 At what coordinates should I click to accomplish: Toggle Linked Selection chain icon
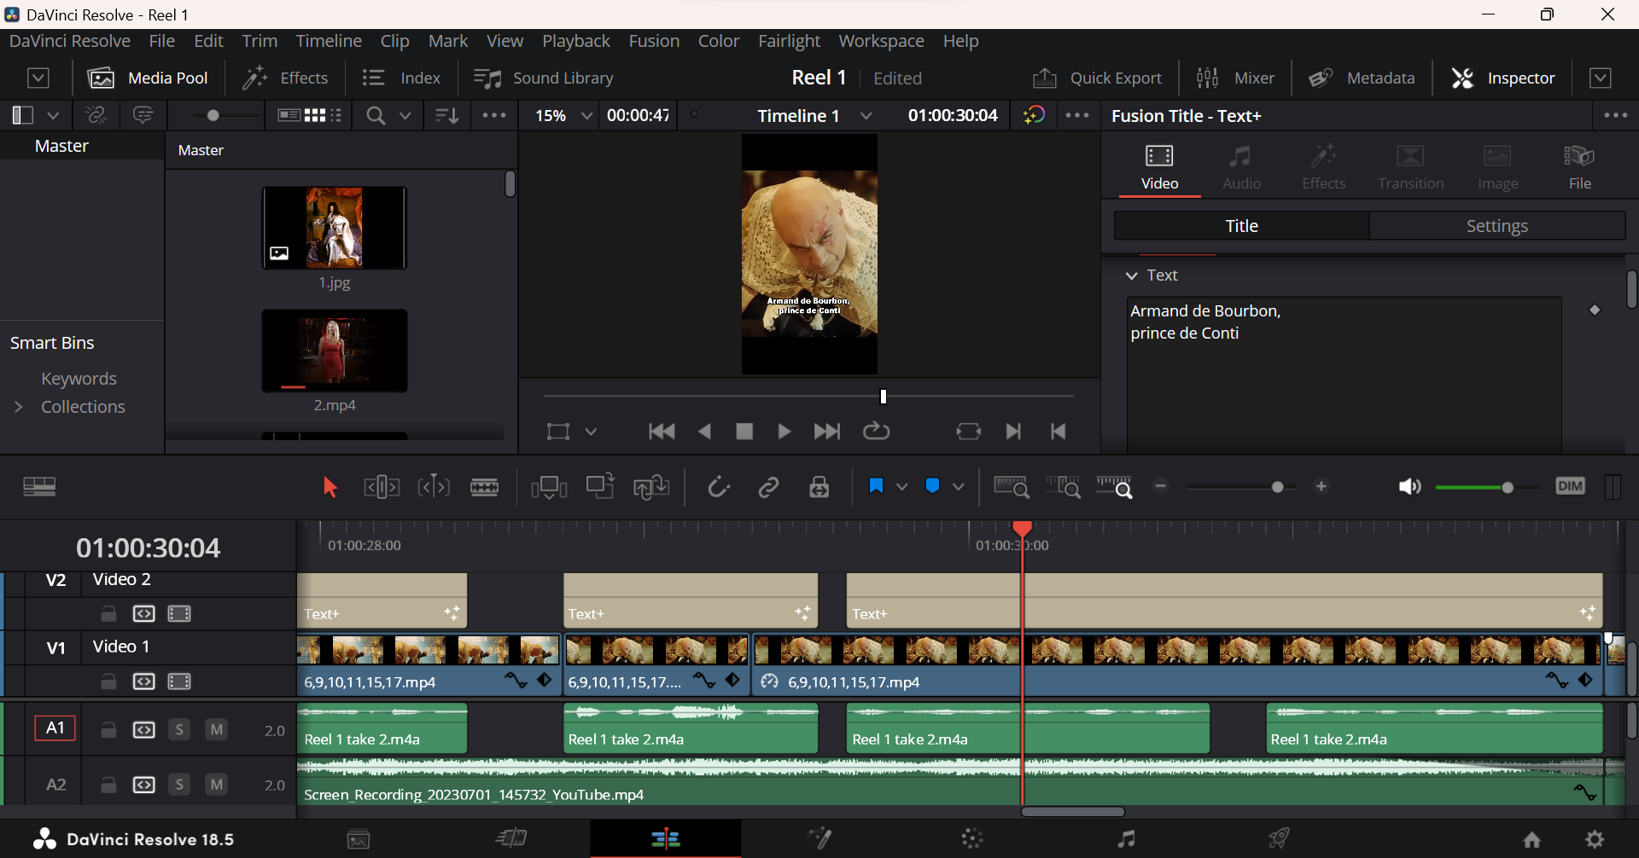pos(769,487)
